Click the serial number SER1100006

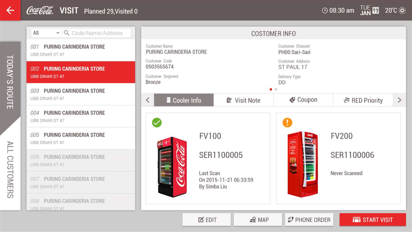pyautogui.click(x=352, y=155)
